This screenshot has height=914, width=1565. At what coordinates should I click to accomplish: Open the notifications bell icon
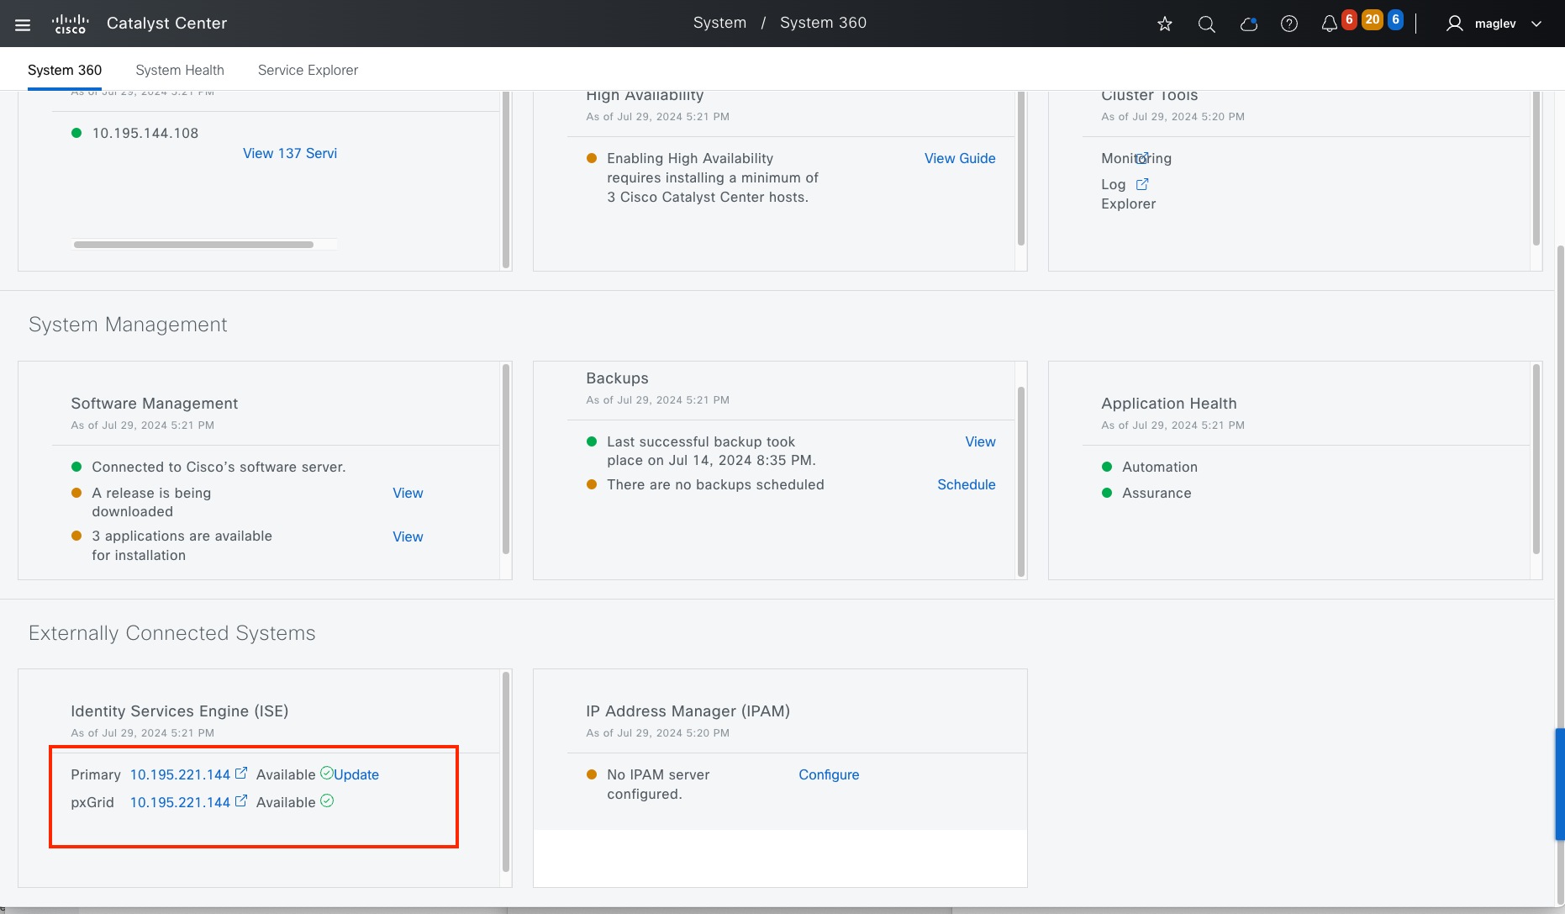click(1329, 24)
